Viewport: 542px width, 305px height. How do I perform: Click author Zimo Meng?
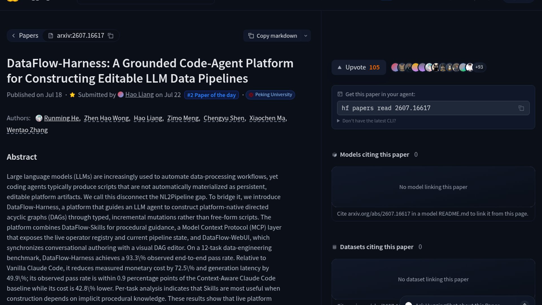(183, 118)
